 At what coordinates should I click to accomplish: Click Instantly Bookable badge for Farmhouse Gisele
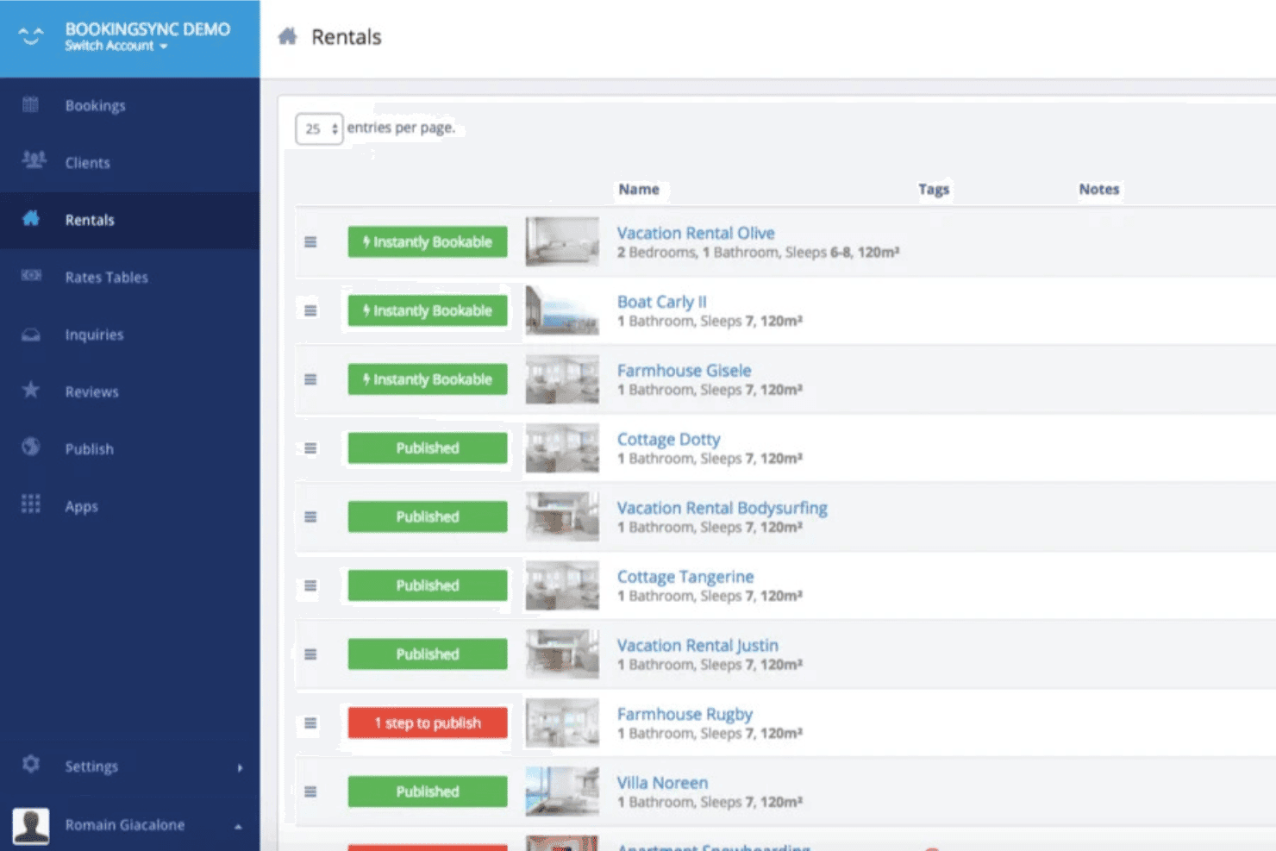pos(428,379)
